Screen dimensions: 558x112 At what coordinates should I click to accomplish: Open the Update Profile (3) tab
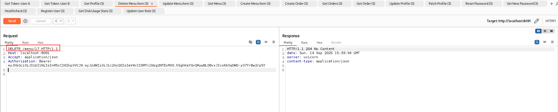(x=404, y=4)
